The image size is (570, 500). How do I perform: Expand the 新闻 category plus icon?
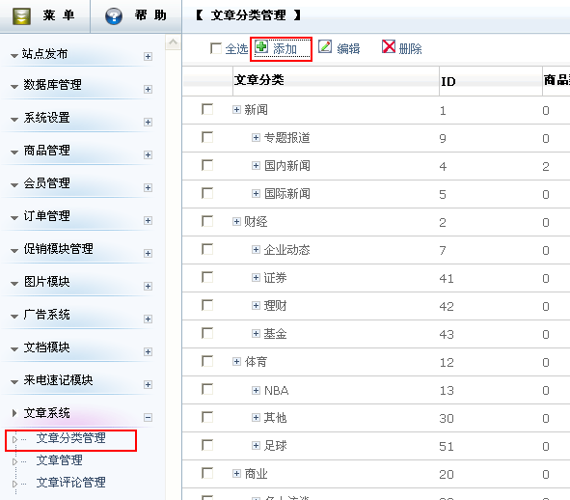click(x=236, y=109)
